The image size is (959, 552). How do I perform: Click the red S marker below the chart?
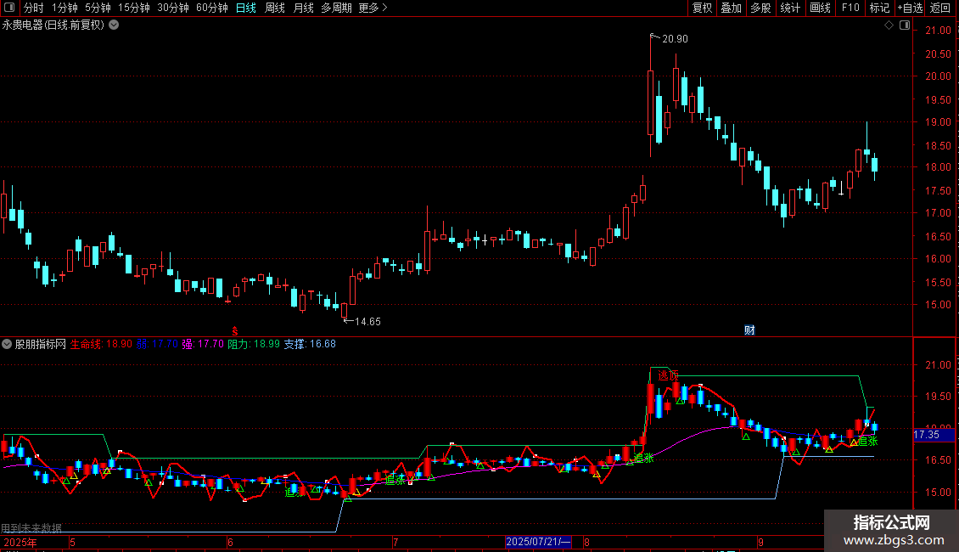[x=234, y=331]
